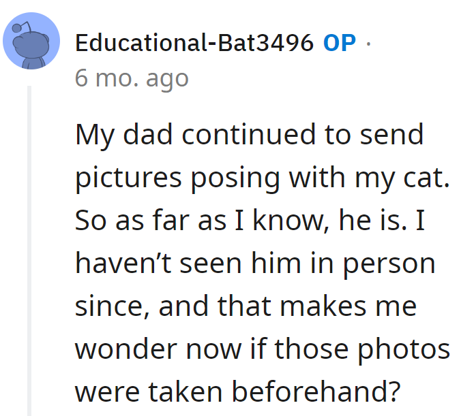Open the "6 mo. ago" timestamp permalink
The image size is (474, 416).
click(x=132, y=78)
